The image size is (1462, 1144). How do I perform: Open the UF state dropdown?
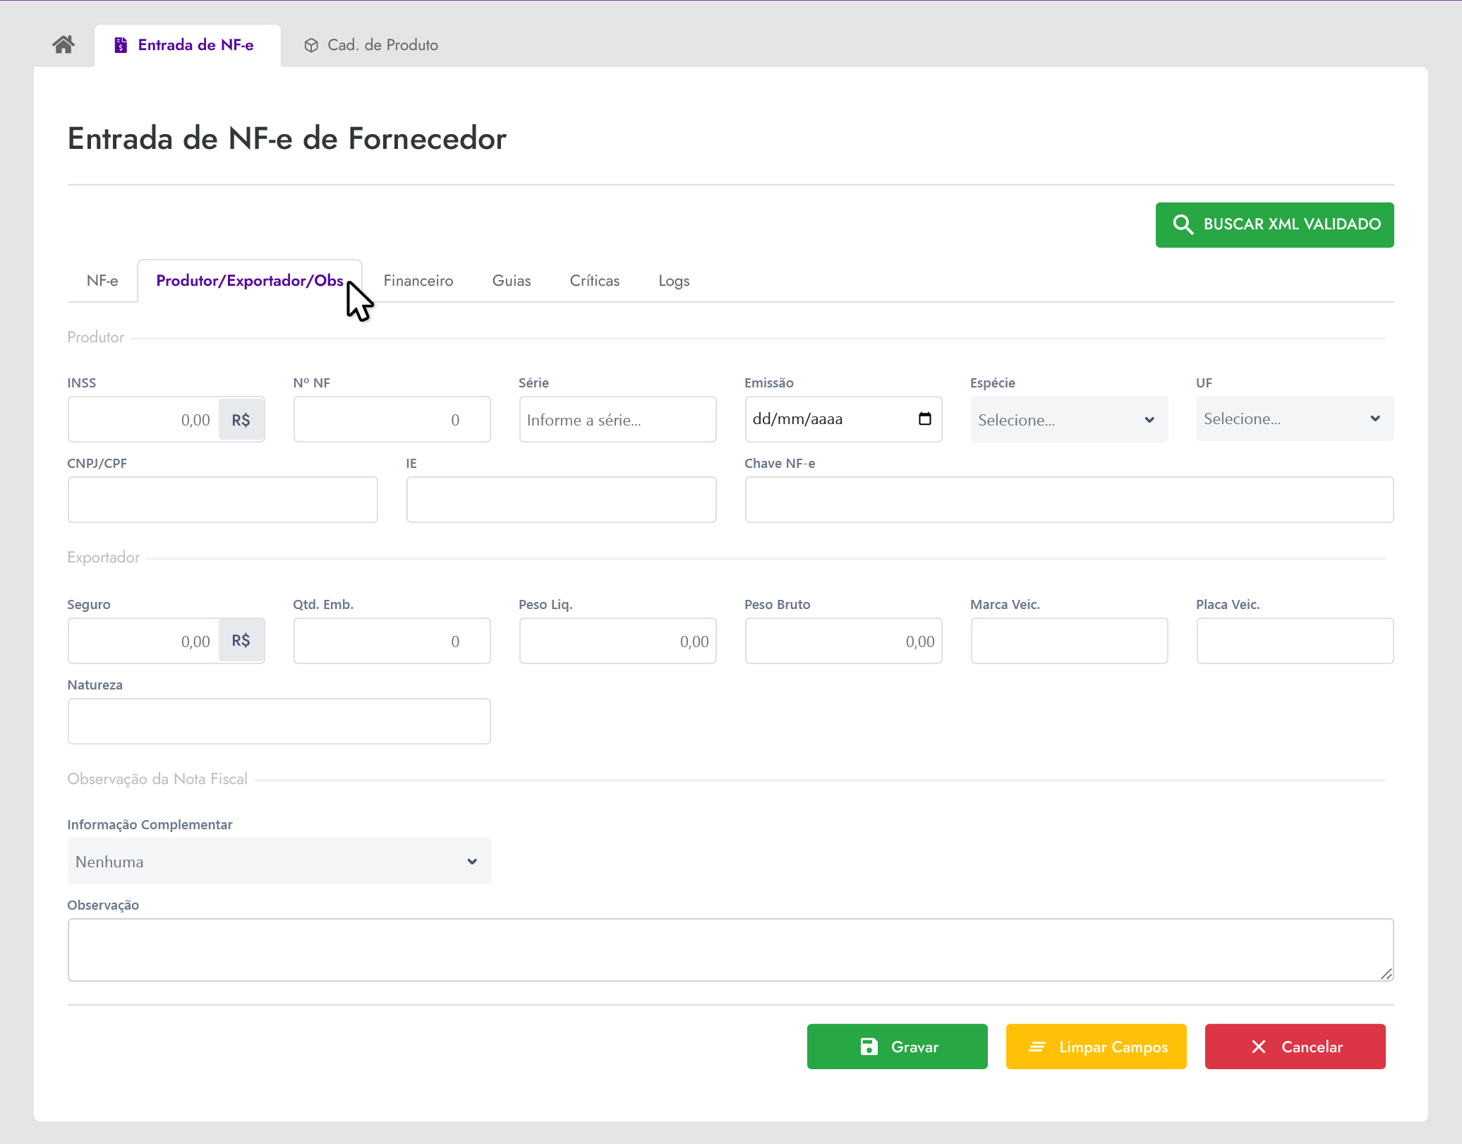[x=1294, y=419]
